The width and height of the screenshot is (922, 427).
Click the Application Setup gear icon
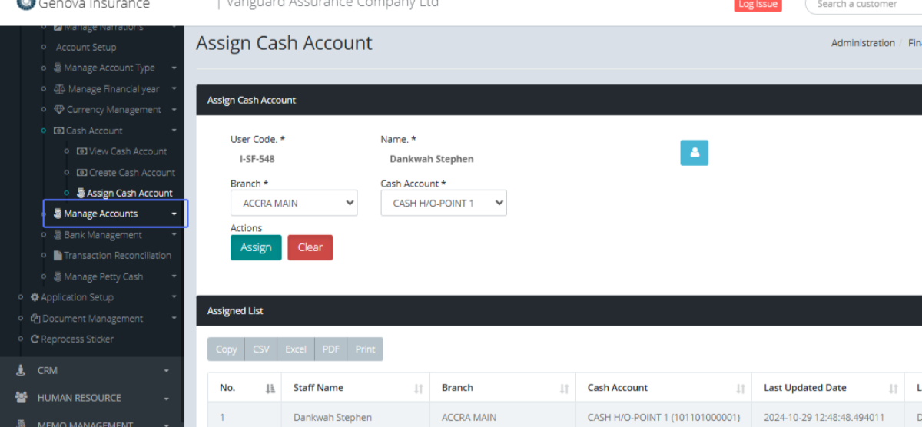[x=35, y=297]
